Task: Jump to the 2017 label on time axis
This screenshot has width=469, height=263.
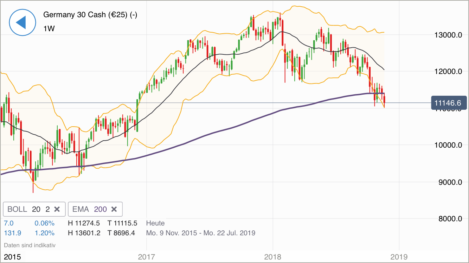Action: coord(146,257)
